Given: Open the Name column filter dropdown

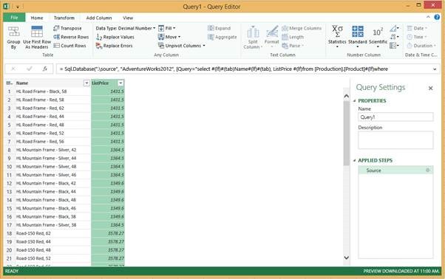Looking at the screenshot, I should tap(86, 83).
